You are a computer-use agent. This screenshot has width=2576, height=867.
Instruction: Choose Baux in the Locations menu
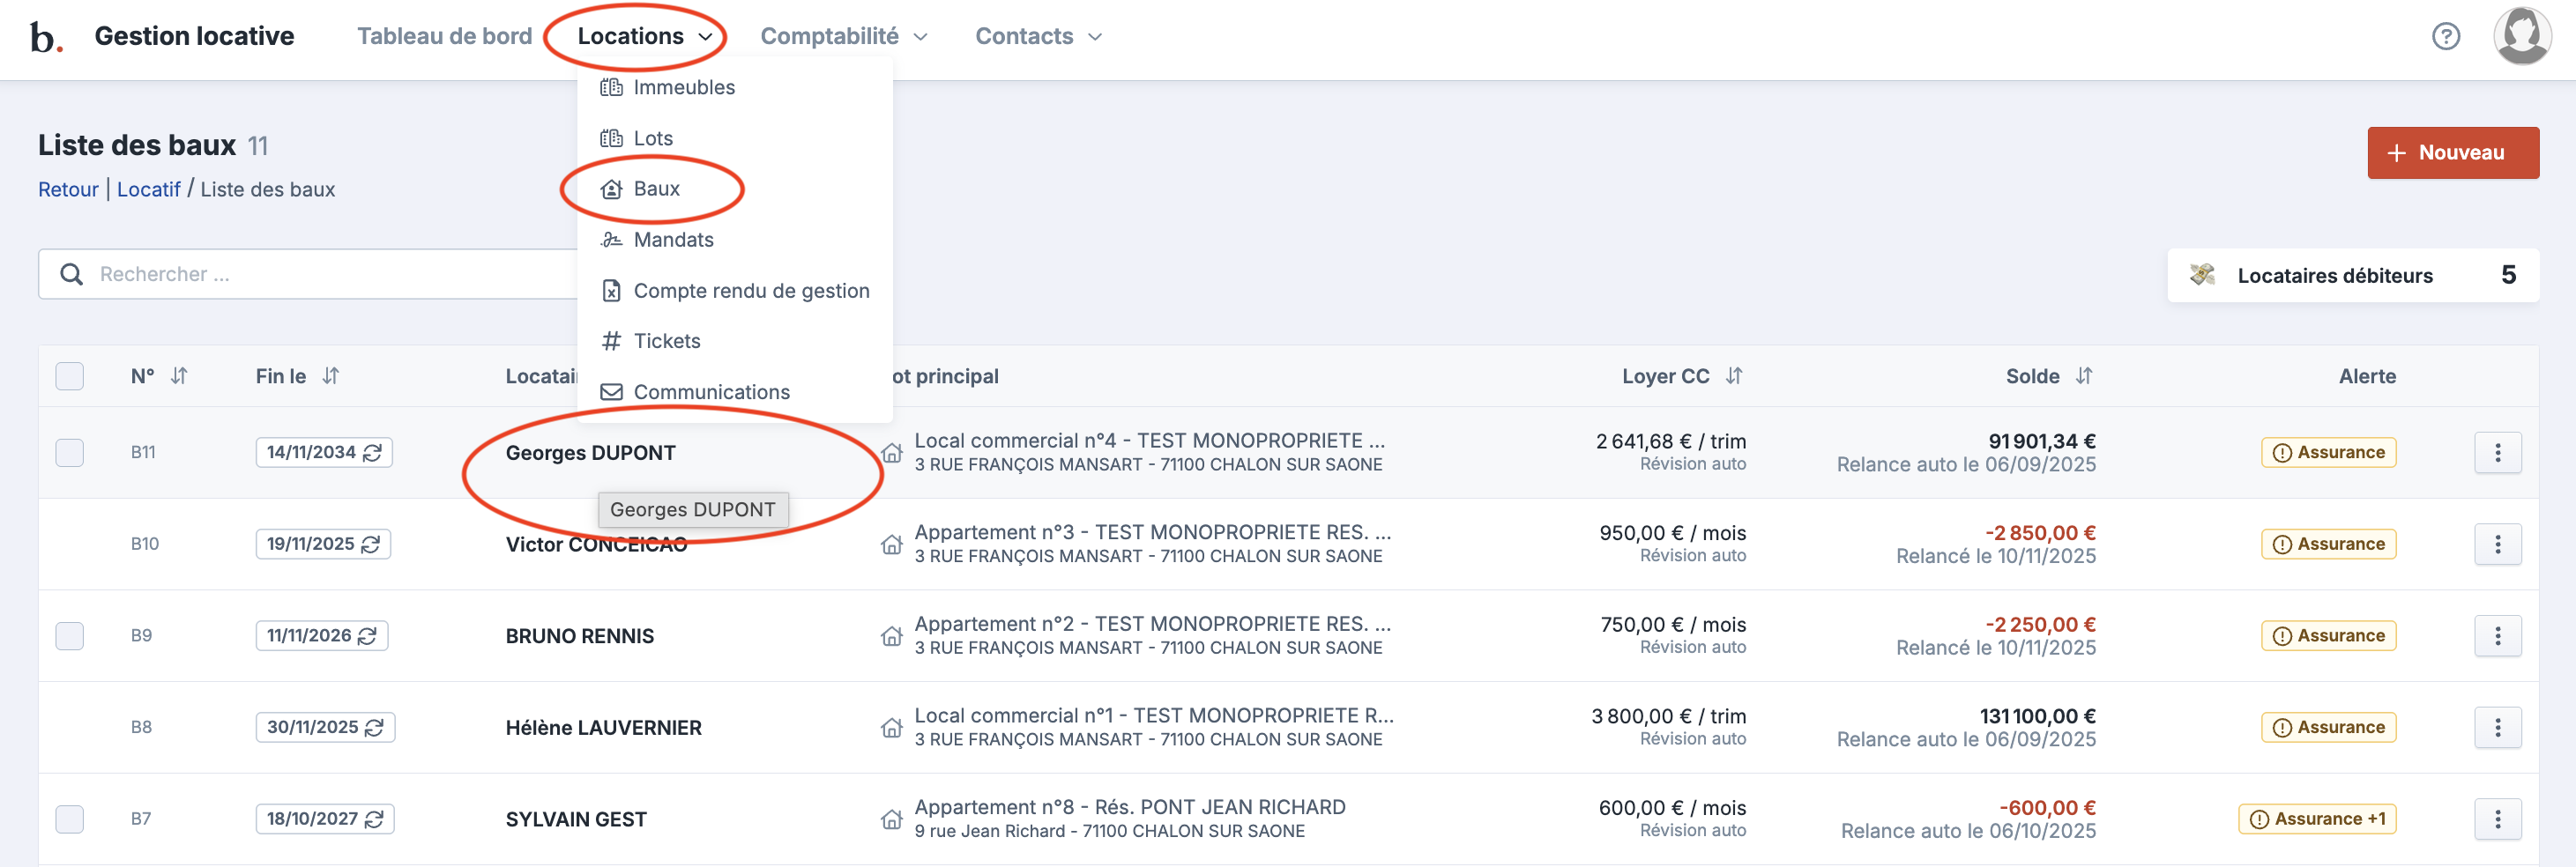pyautogui.click(x=656, y=189)
